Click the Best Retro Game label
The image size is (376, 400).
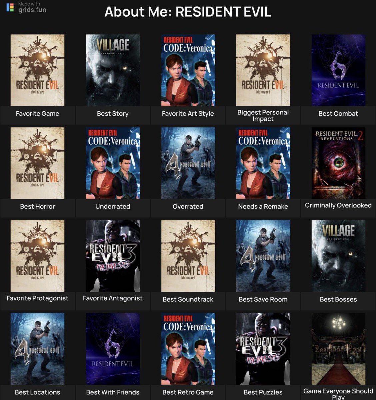pyautogui.click(x=188, y=392)
